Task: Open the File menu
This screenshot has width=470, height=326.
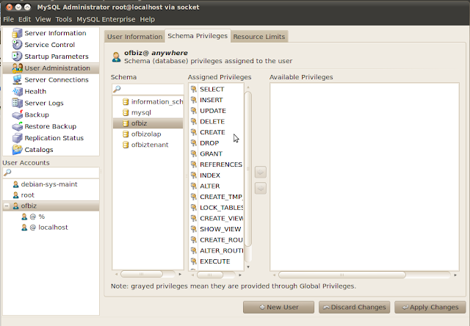Action: click(x=8, y=19)
